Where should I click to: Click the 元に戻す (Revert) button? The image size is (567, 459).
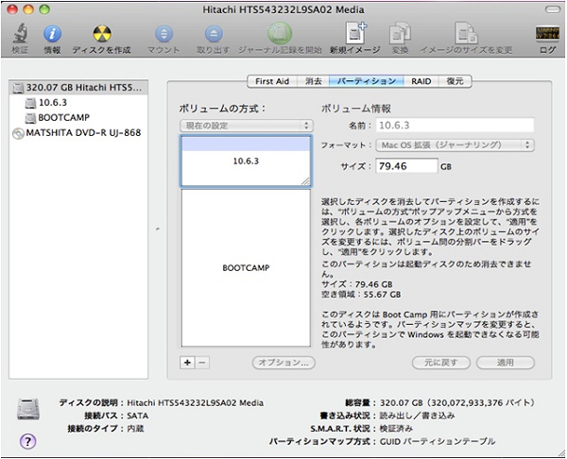[x=440, y=363]
